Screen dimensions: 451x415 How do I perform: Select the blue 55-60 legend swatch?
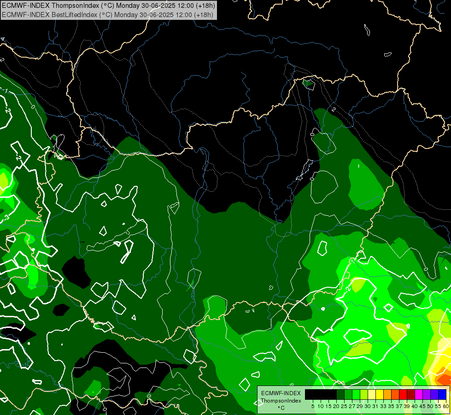click(442, 394)
